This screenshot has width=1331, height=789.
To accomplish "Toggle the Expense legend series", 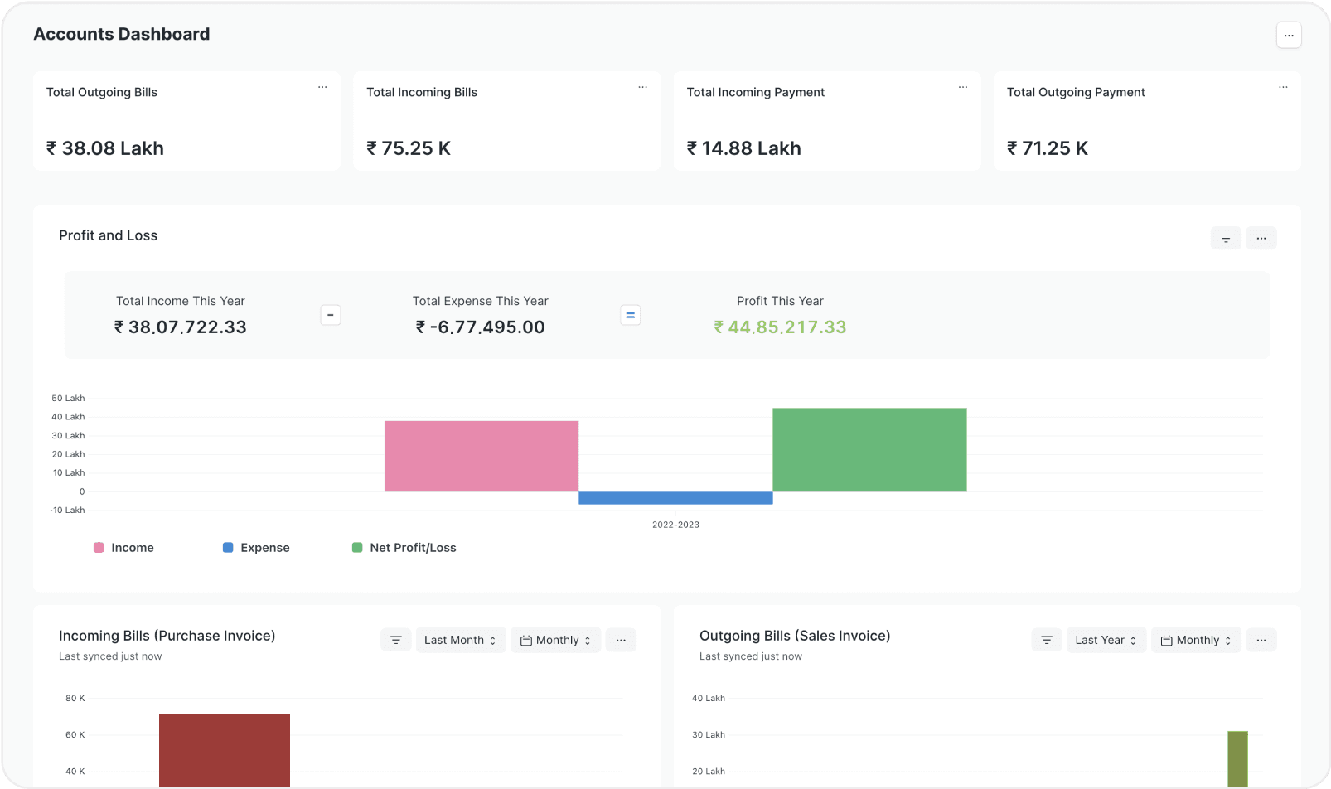I will (x=256, y=548).
